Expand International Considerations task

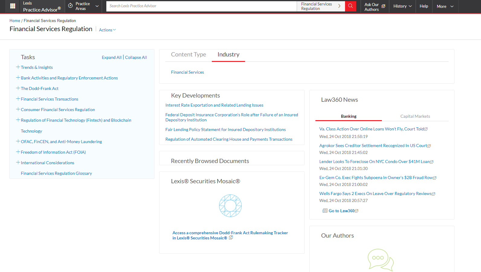(18, 162)
